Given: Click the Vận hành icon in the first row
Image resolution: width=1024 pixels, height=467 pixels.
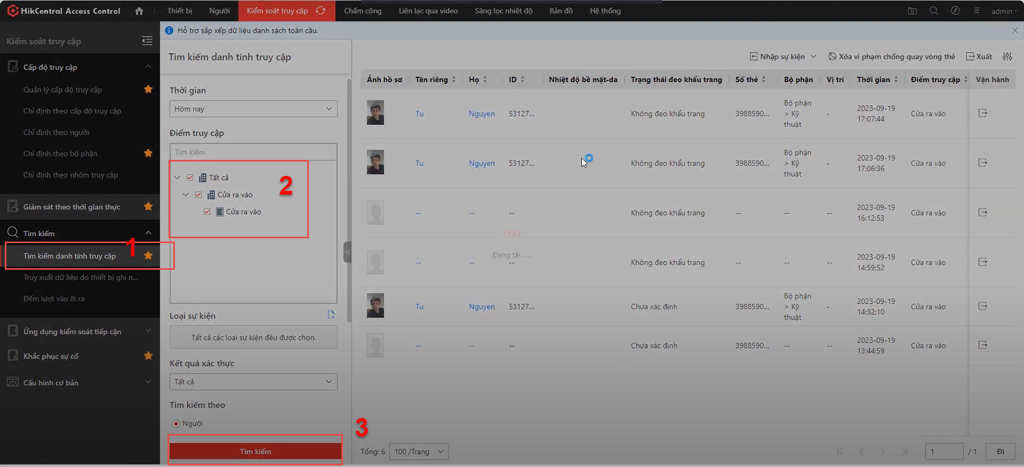Looking at the screenshot, I should (x=982, y=113).
